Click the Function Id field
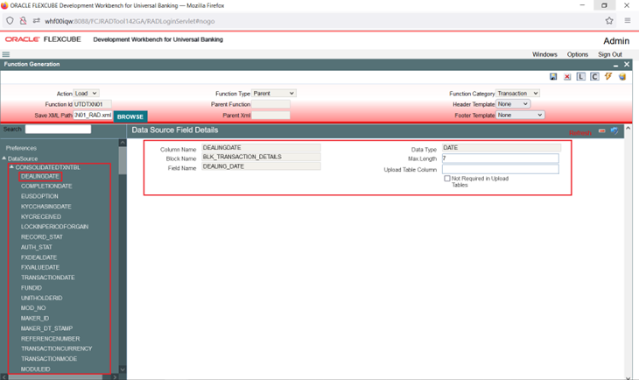 click(x=92, y=104)
